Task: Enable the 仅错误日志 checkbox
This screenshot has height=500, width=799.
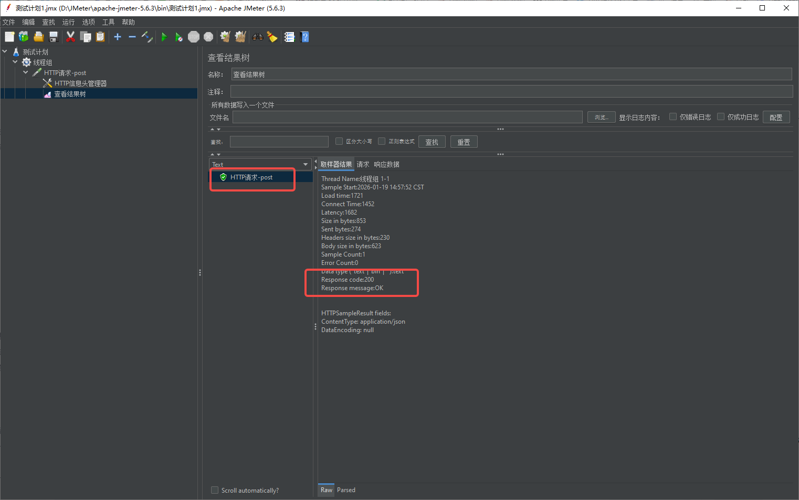Action: (673, 116)
